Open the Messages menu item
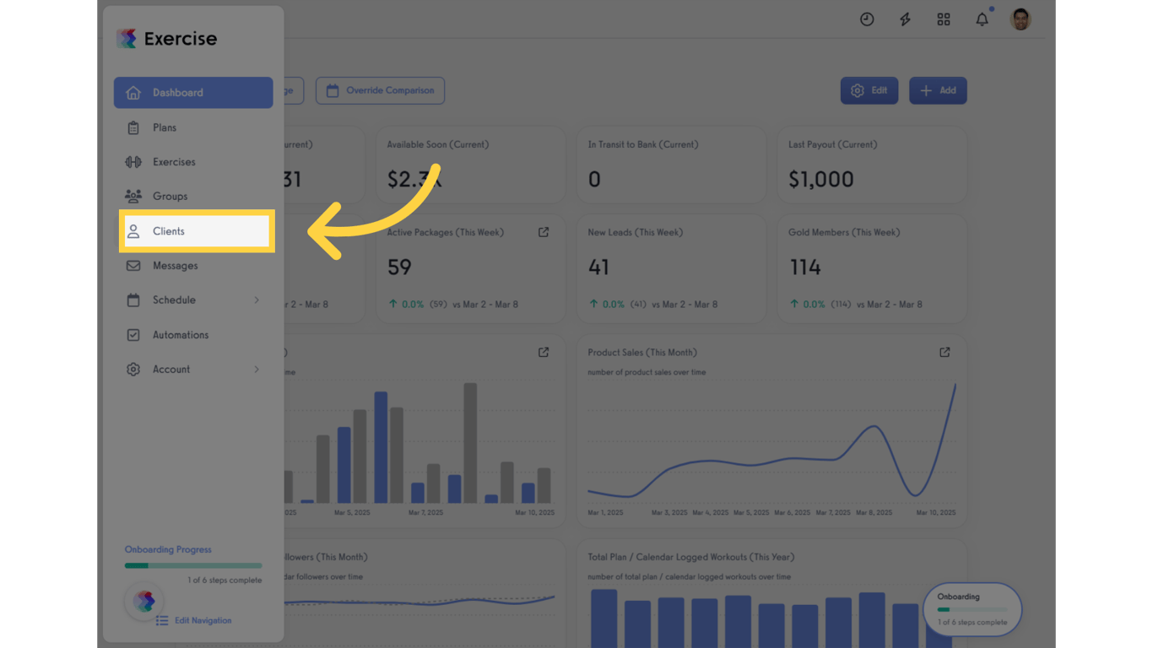The height and width of the screenshot is (648, 1153). [x=193, y=266]
